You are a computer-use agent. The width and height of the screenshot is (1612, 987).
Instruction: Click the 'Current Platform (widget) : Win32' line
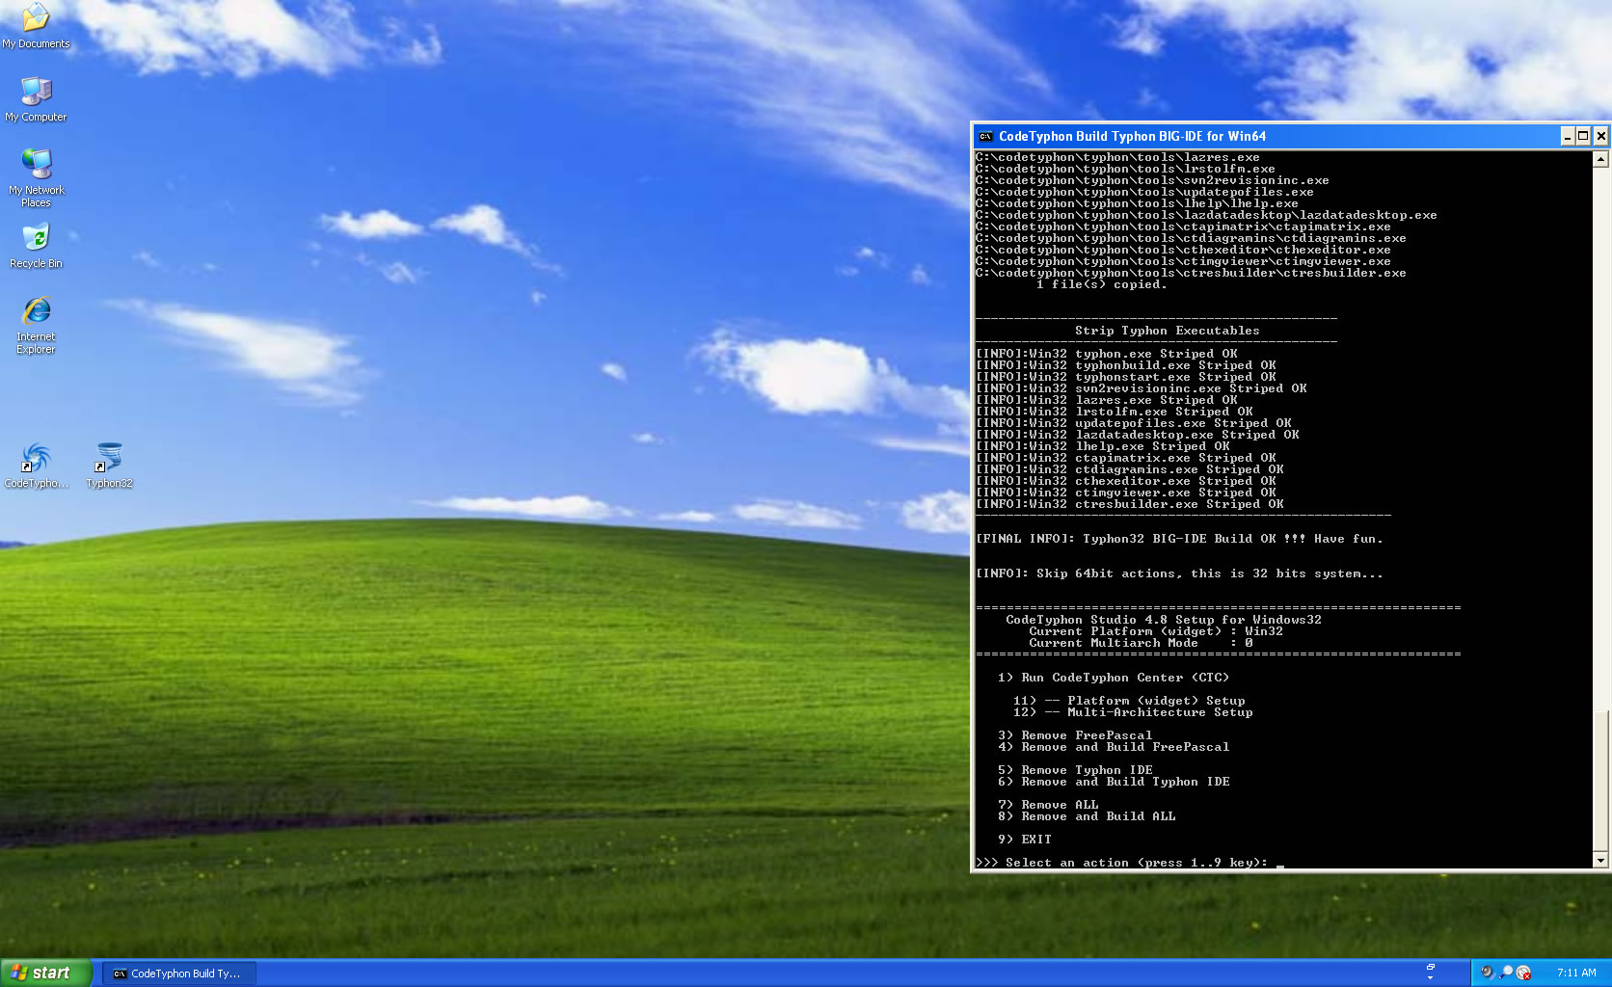pyautogui.click(x=1156, y=631)
